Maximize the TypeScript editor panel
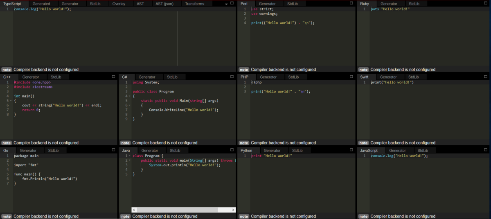This screenshot has height=219, width=491. [232, 3]
